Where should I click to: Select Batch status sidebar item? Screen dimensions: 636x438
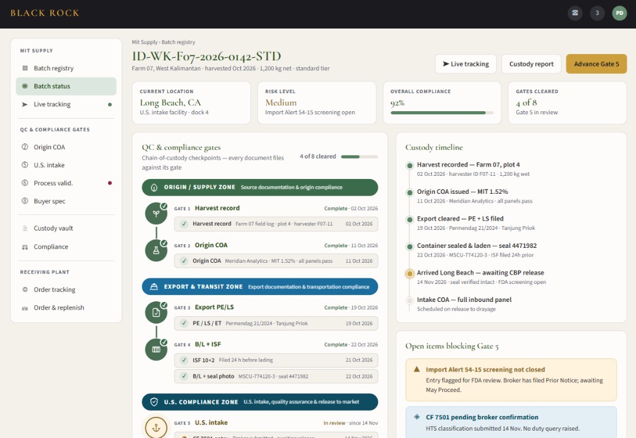tap(66, 86)
